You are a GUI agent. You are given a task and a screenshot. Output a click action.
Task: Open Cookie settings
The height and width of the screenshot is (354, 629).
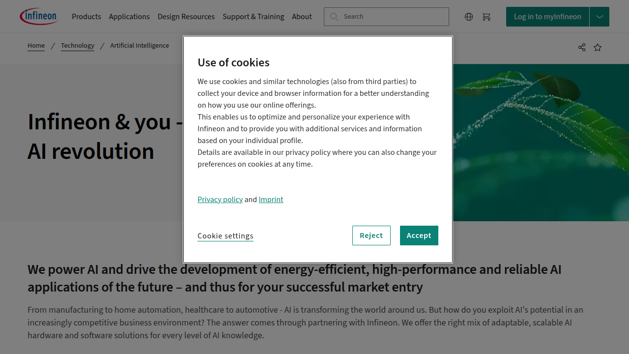coord(226,236)
